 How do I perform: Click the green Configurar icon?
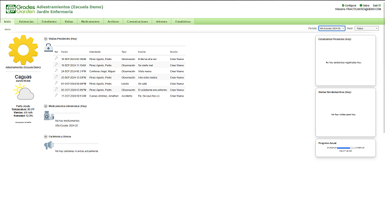click(343, 5)
